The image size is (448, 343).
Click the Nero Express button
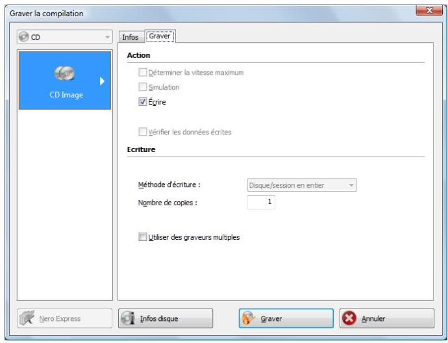(x=65, y=318)
